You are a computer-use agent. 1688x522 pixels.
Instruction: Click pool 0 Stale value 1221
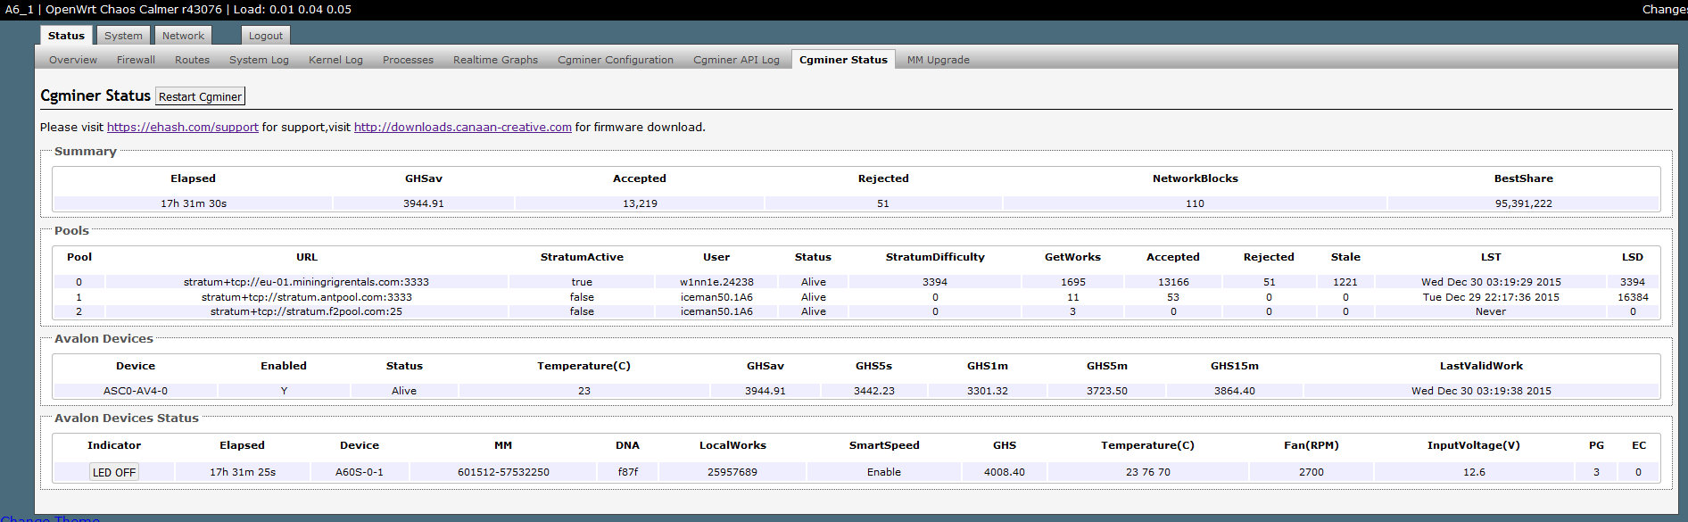pos(1345,282)
